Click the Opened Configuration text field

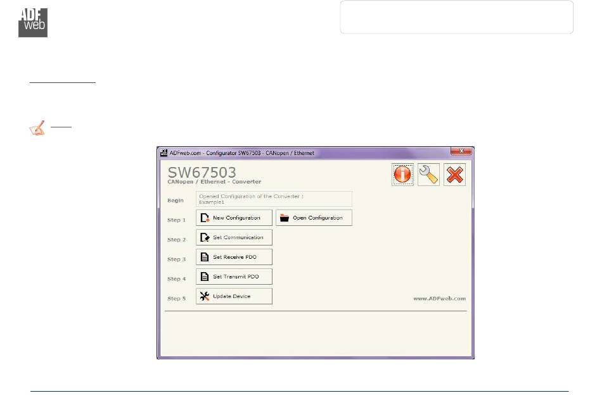(274, 199)
